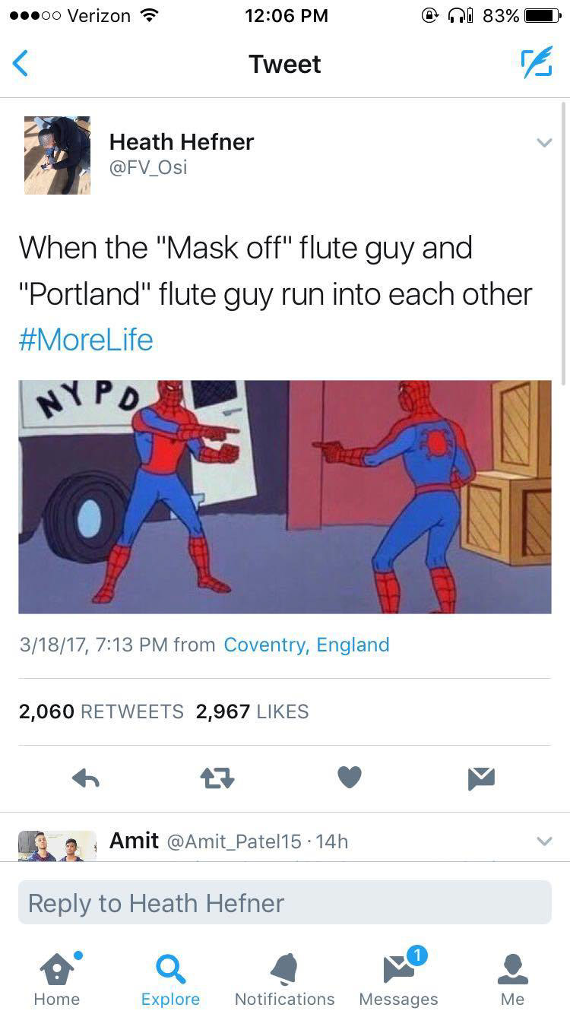Open Heath Hefner's profile picture
This screenshot has height=1014, width=570.
57,155
